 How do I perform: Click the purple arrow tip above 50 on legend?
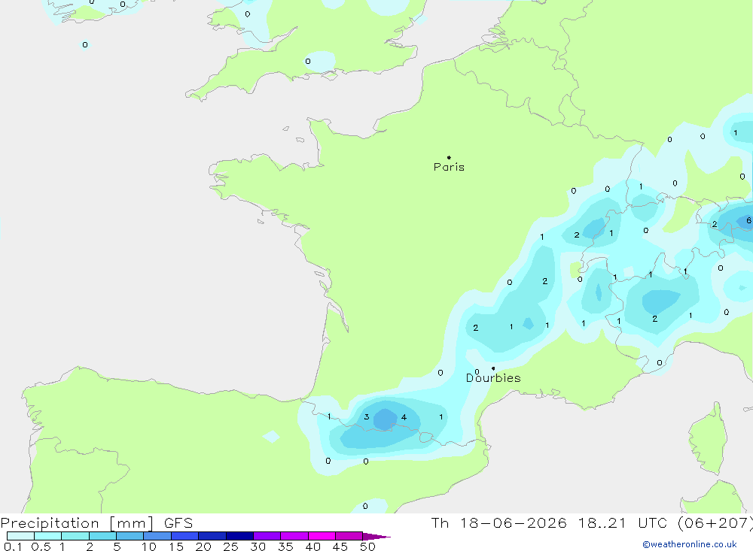376,537
